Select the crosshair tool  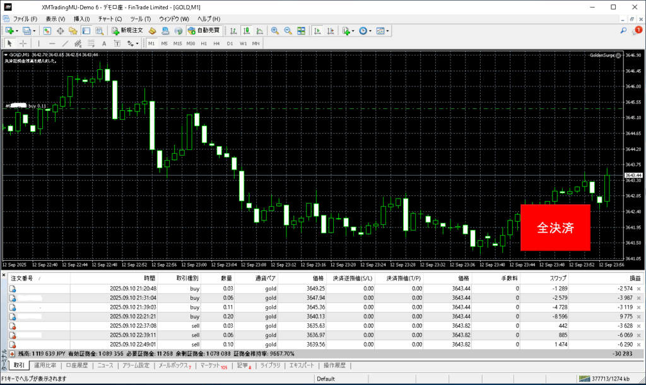coord(23,43)
